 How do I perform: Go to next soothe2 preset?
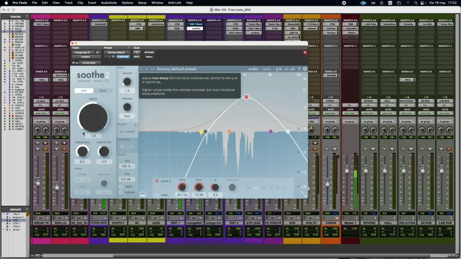tap(146, 69)
